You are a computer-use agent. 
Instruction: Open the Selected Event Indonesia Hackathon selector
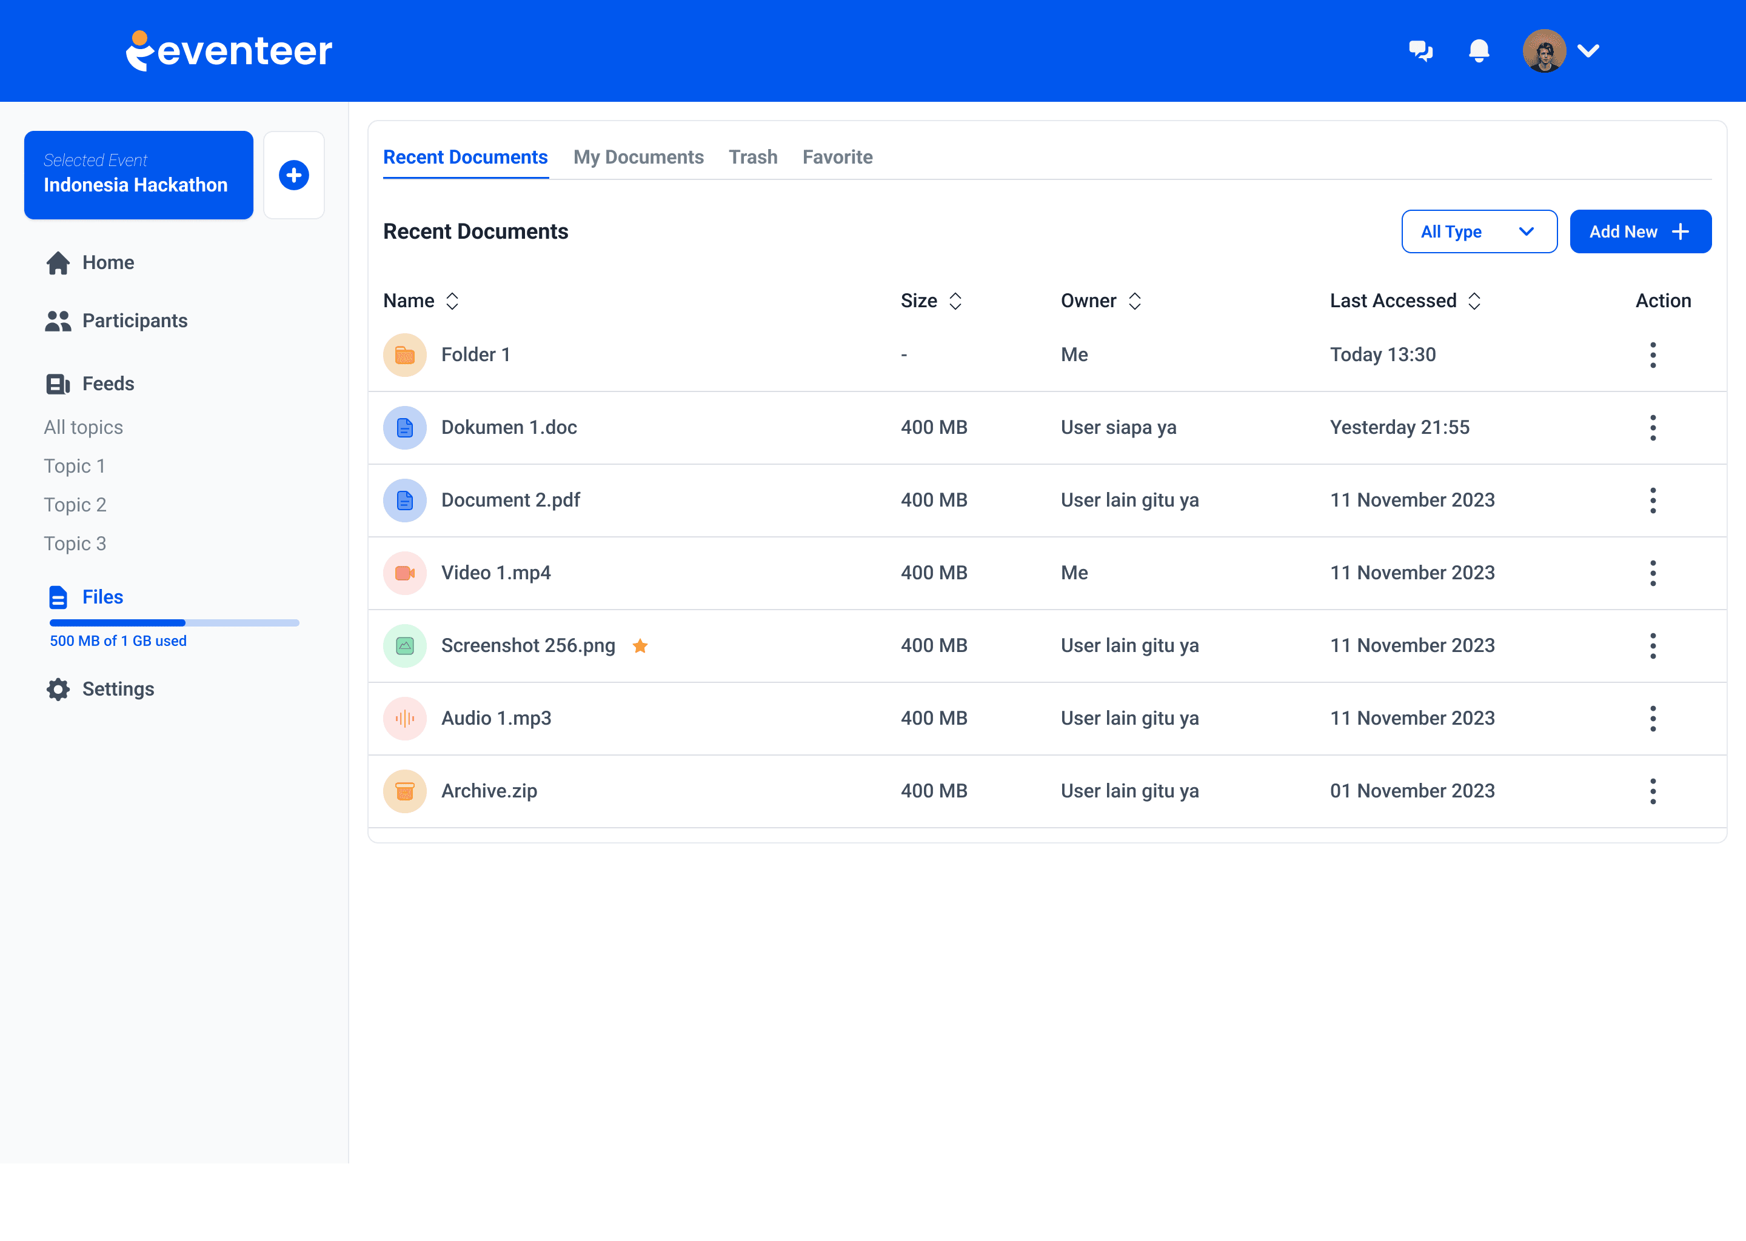click(x=138, y=175)
